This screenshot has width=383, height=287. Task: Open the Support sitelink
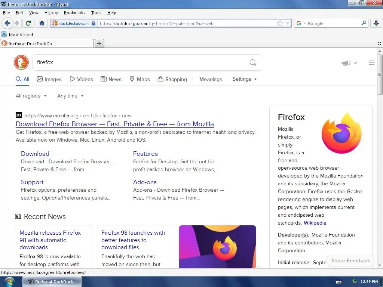(32, 182)
